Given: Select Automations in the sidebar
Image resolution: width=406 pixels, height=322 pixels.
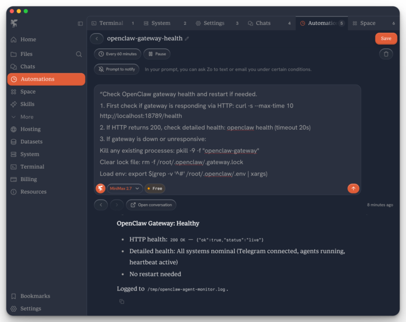Looking at the screenshot, I should click(46, 79).
